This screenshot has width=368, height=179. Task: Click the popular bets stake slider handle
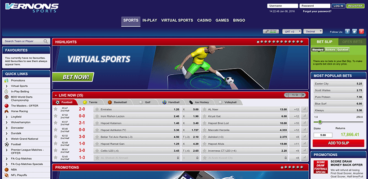click(320, 122)
